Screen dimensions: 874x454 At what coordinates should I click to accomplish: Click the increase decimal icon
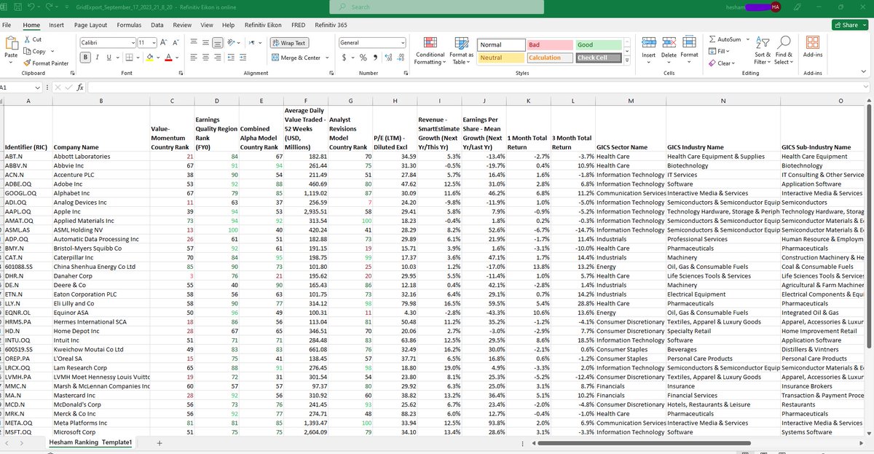[388, 58]
